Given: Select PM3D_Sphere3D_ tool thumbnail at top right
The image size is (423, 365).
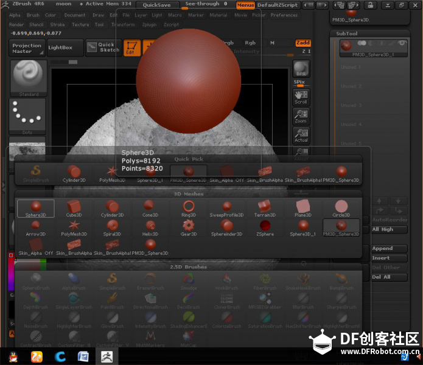Looking at the screenshot, I should pyautogui.click(x=351, y=16).
